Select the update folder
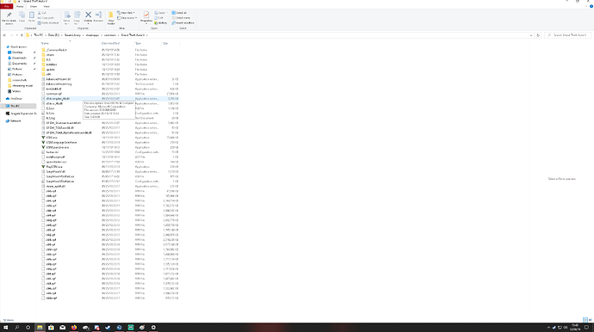Image resolution: width=594 pixels, height=332 pixels. 51,70
